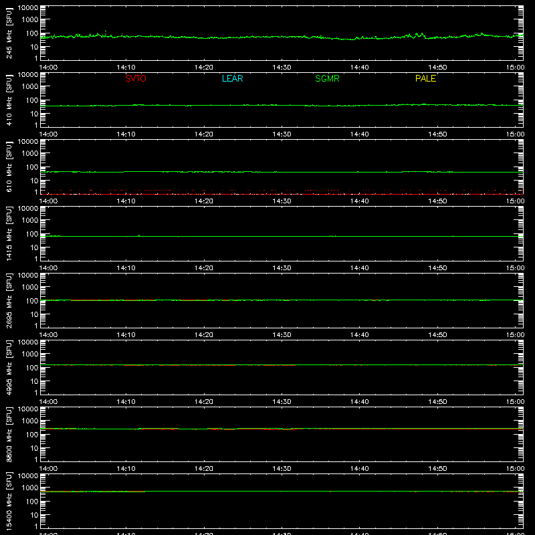Select the 8800 MHz [SFU] axis title

[x=9, y=434]
